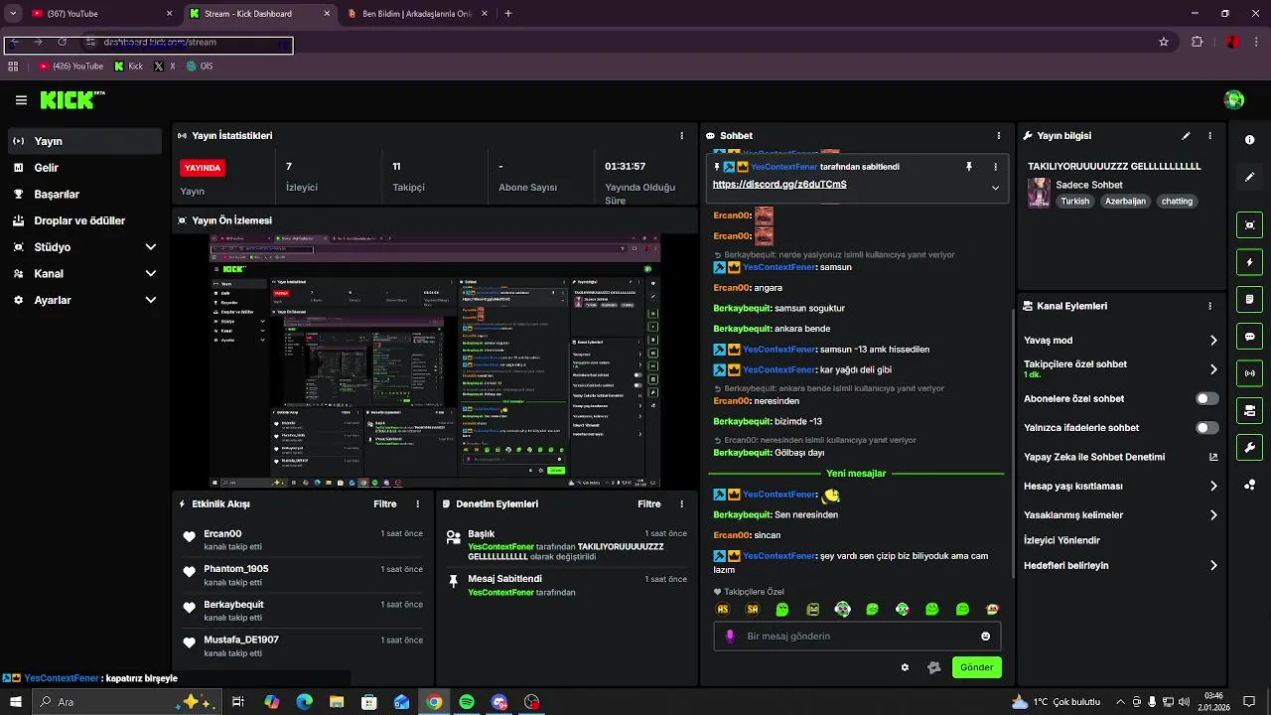Open the discord.gg invite link
This screenshot has width=1271, height=715.
coord(779,185)
